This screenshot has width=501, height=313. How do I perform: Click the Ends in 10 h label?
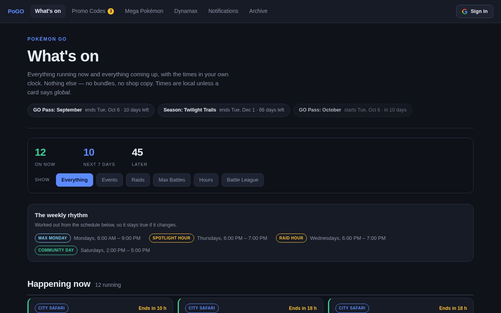[152, 308]
